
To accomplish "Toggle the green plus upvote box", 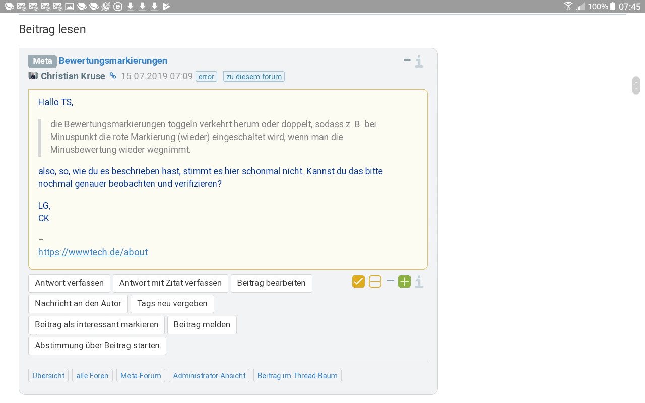I will 404,282.
